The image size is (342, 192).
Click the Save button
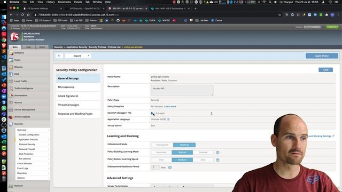point(325,70)
